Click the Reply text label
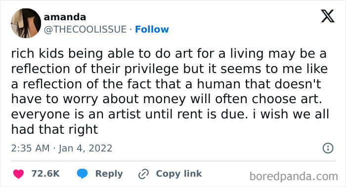Viewport: 346px width, 187px height. tap(109, 174)
